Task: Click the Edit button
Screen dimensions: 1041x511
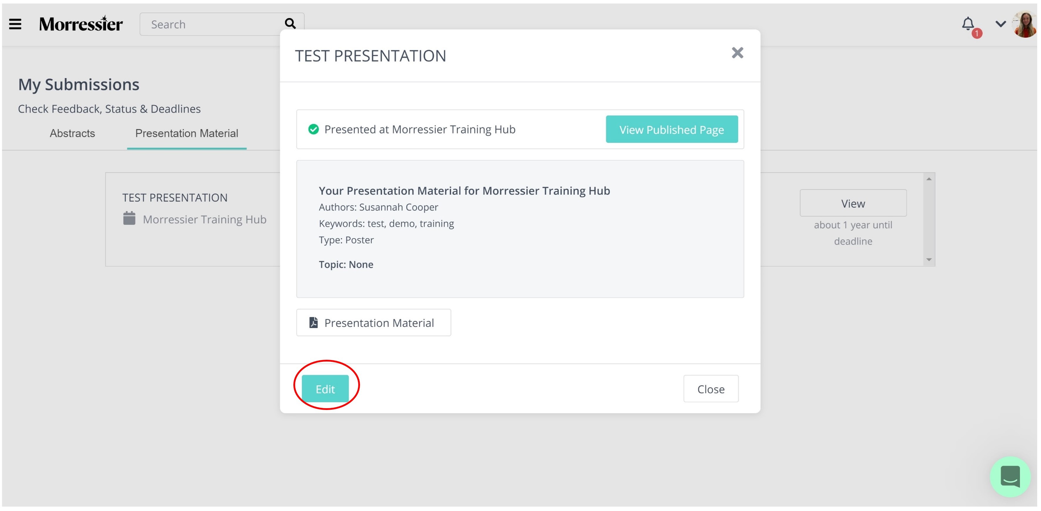Action: [325, 389]
